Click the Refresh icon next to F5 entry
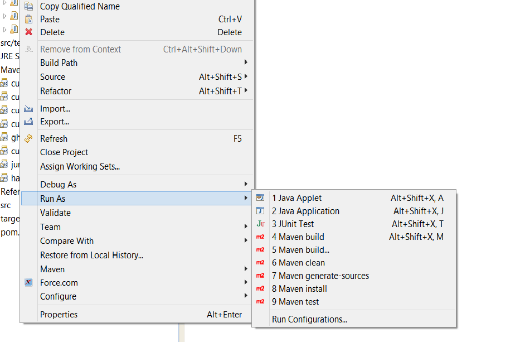The image size is (530, 342). pos(28,138)
